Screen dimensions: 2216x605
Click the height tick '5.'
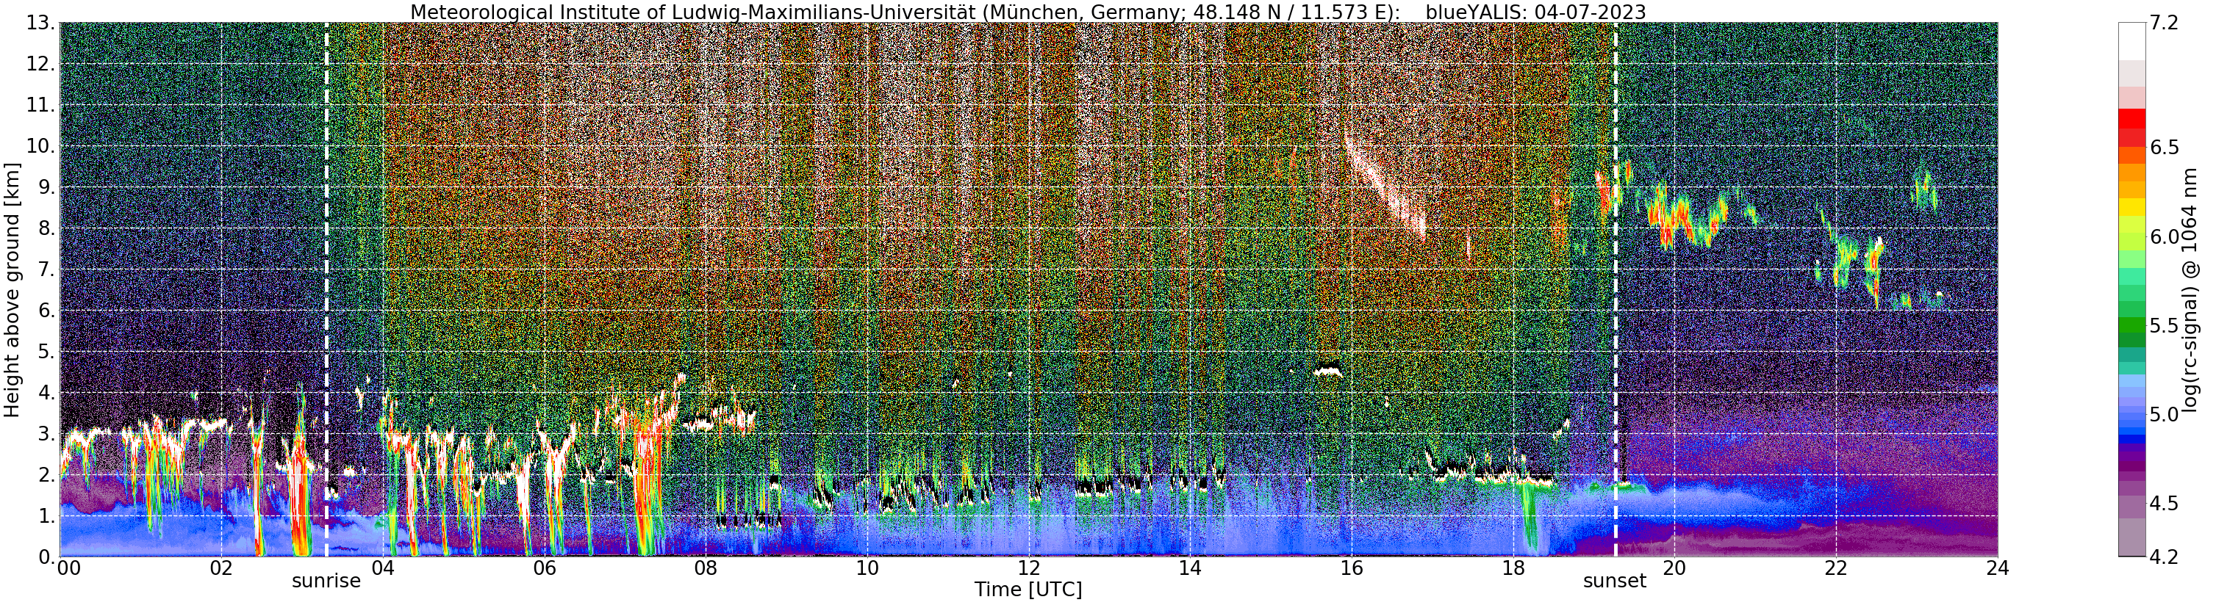point(46,352)
